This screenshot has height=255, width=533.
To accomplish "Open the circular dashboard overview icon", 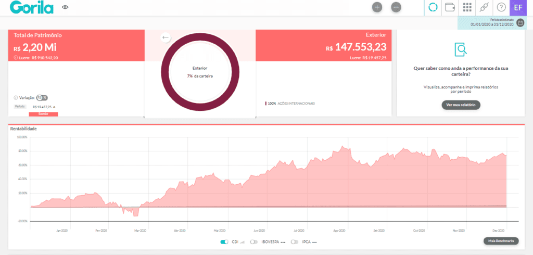I will [x=433, y=7].
